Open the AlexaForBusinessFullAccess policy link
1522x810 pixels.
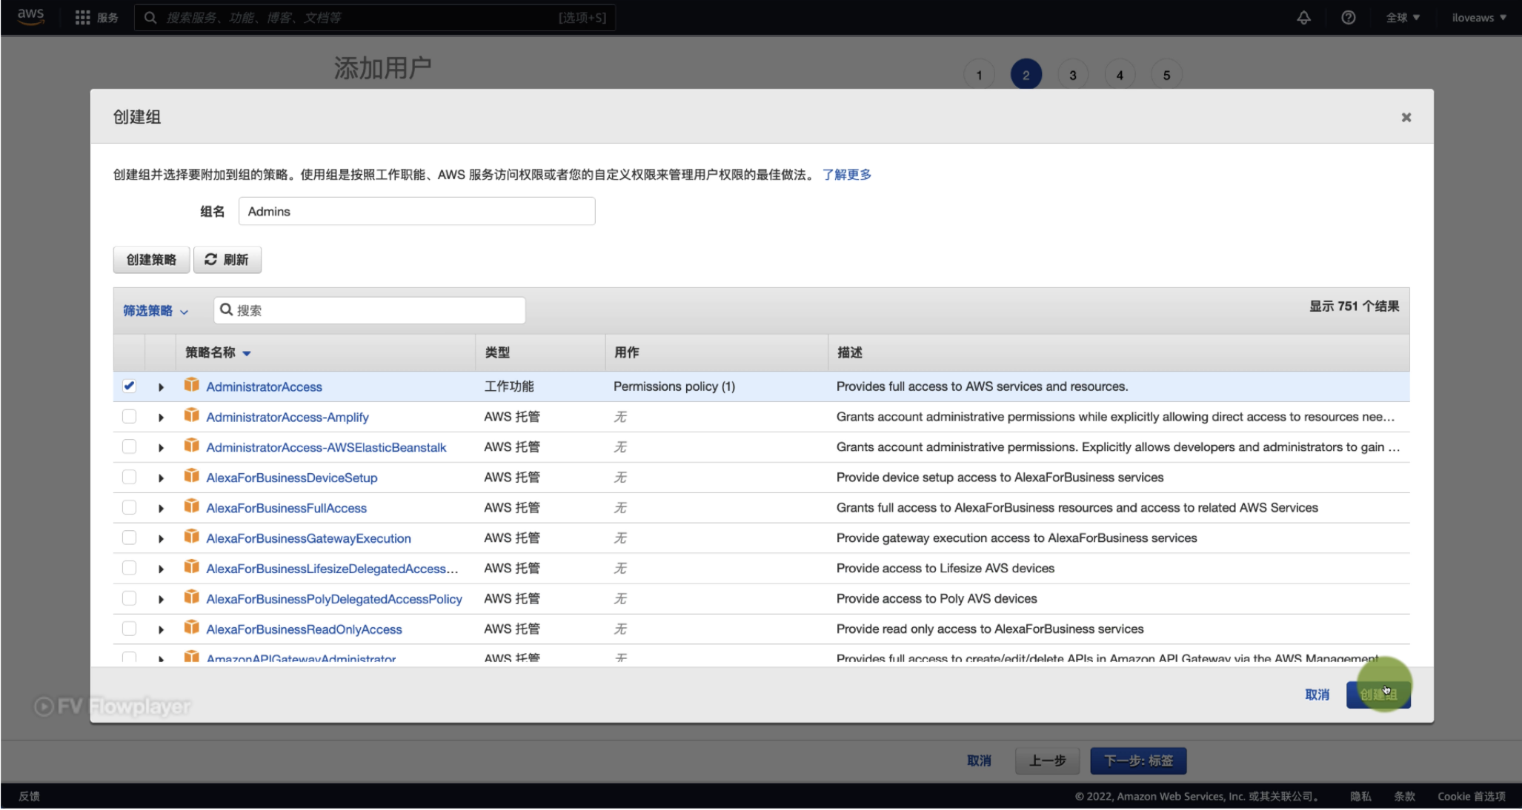coord(286,508)
